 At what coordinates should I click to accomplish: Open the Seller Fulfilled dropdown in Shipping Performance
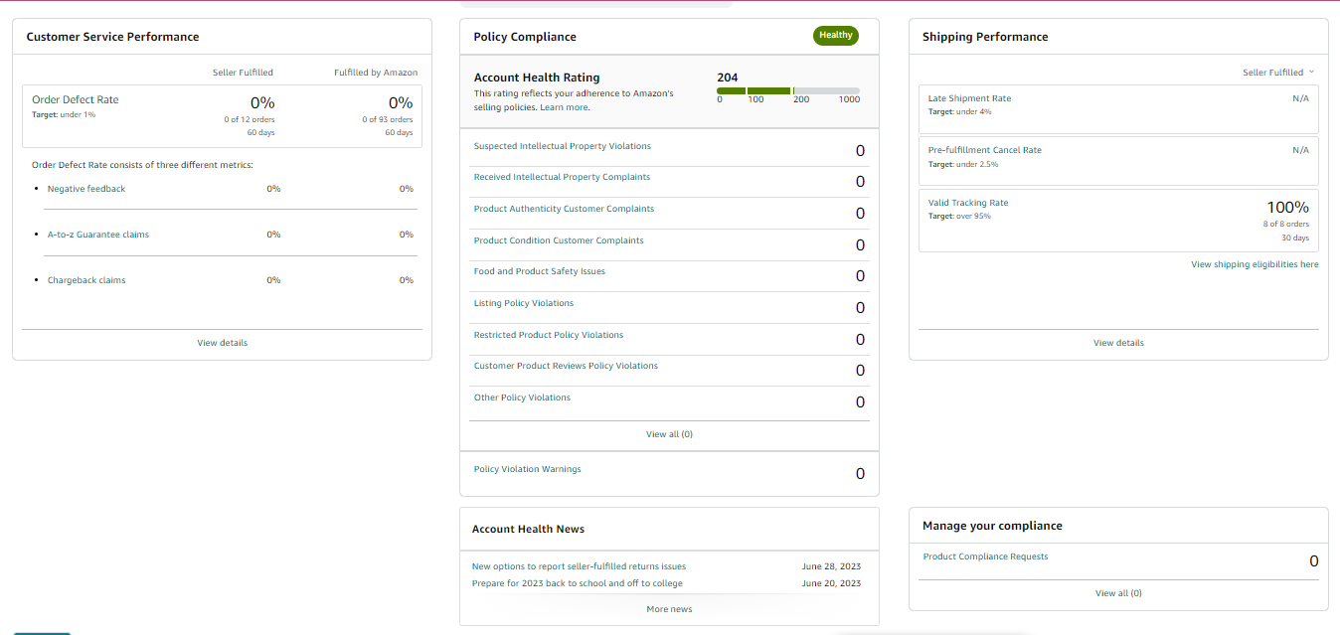1277,73
